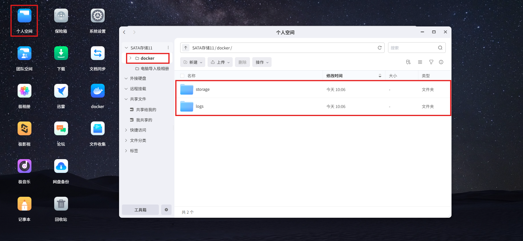Viewport: 523px width, 241px height.
Task: Check the select-all checkbox beside 名称
Action: click(x=182, y=76)
